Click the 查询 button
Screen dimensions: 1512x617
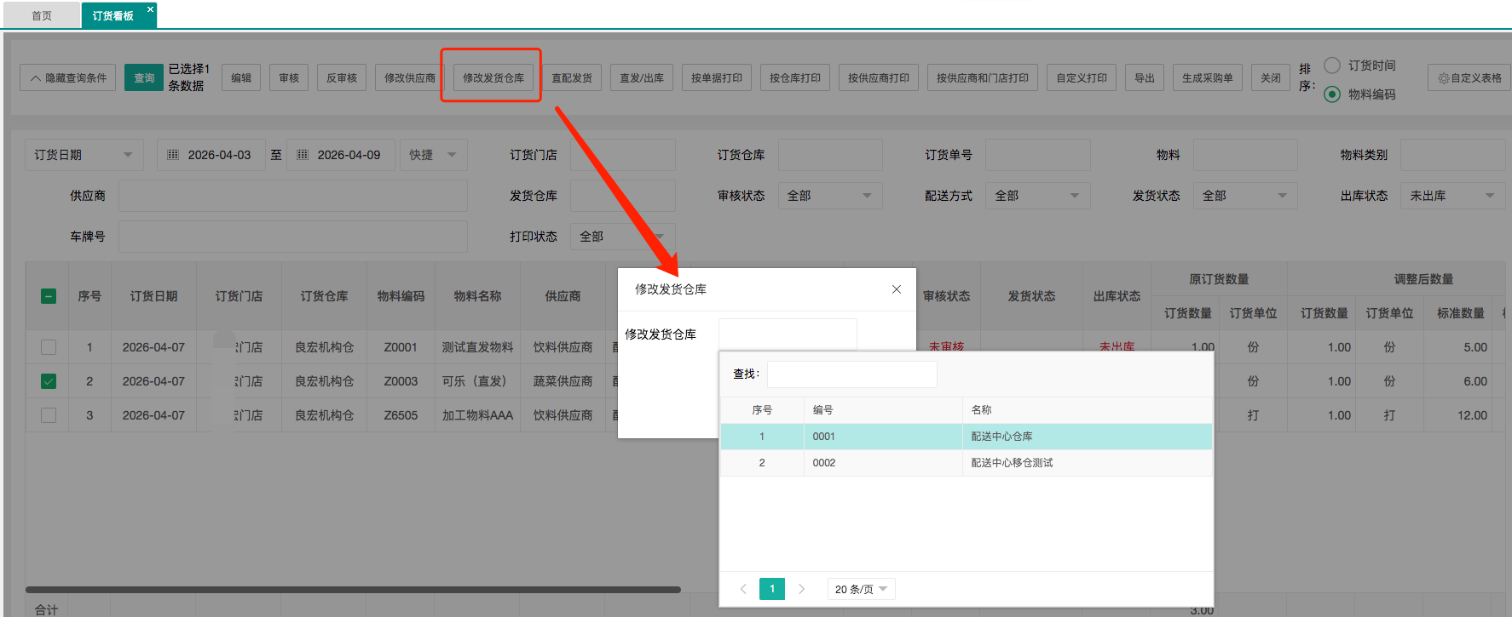click(x=144, y=78)
